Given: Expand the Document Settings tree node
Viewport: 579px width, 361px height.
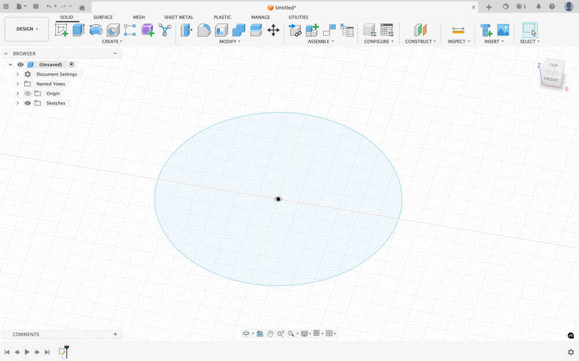Looking at the screenshot, I should pyautogui.click(x=17, y=75).
